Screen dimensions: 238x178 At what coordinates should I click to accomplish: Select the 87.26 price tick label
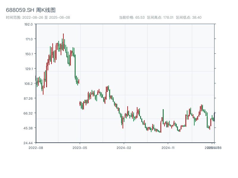pyautogui.click(x=29, y=98)
